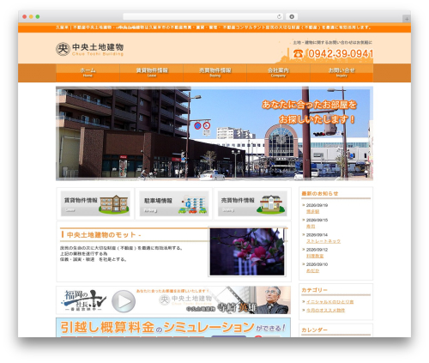
Task: Open the news link dated 2026/09/12
Action: [315, 256]
